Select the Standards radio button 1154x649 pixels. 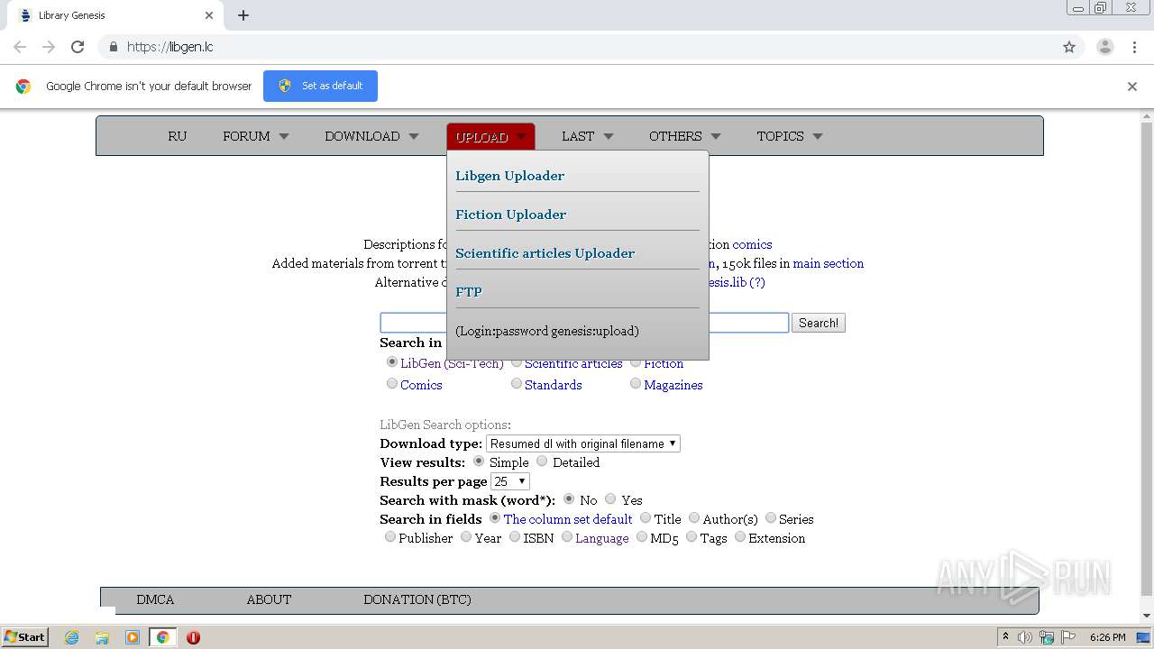(x=517, y=384)
